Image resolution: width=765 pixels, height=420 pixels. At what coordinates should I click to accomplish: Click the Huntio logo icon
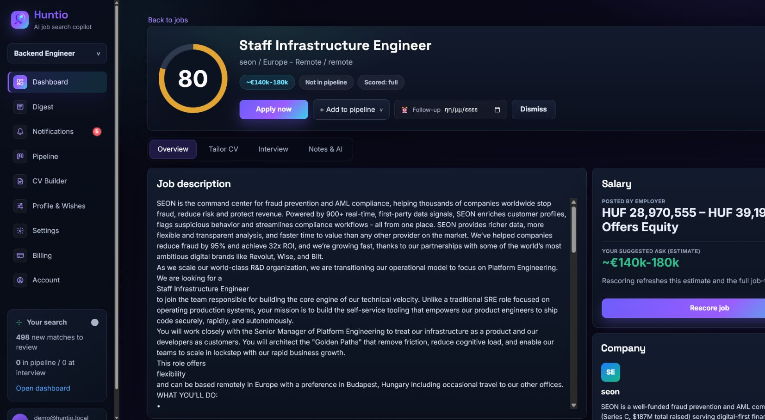click(x=20, y=20)
